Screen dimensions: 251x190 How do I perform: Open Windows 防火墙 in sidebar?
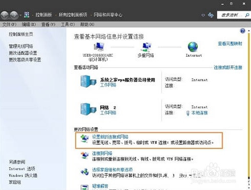[23, 175]
